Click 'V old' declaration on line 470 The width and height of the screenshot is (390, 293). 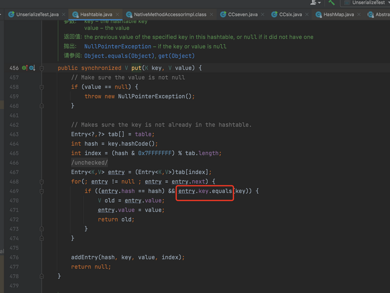(x=106, y=200)
